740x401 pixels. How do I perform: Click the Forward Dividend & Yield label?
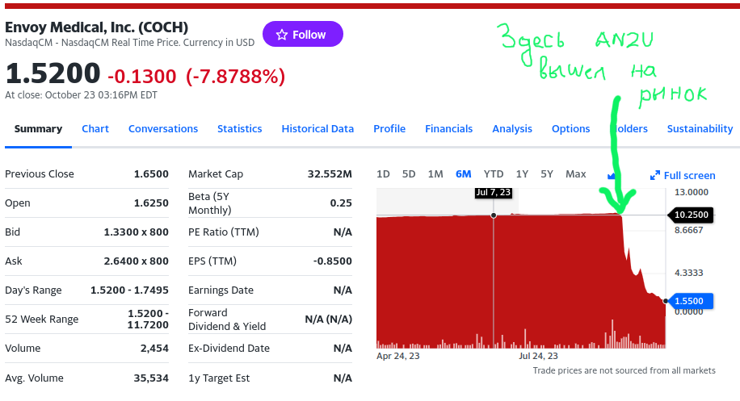click(x=227, y=320)
